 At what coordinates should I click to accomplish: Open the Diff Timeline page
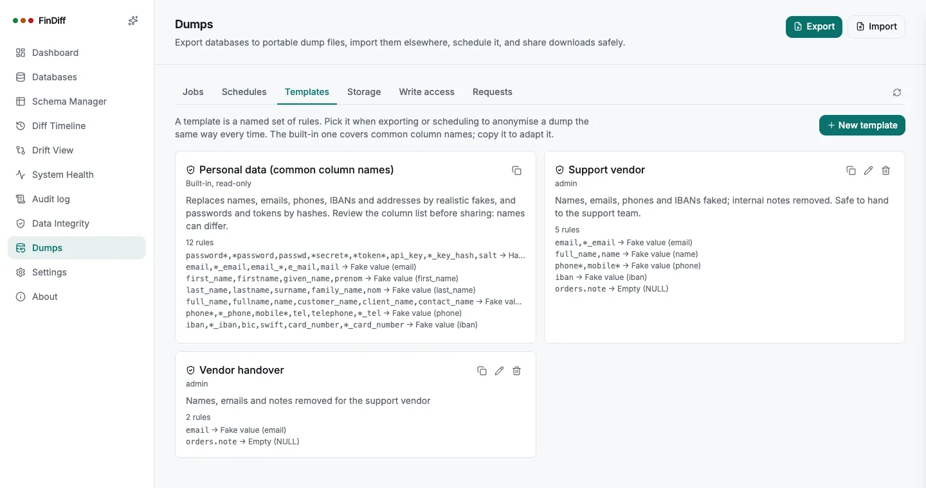pos(77,126)
